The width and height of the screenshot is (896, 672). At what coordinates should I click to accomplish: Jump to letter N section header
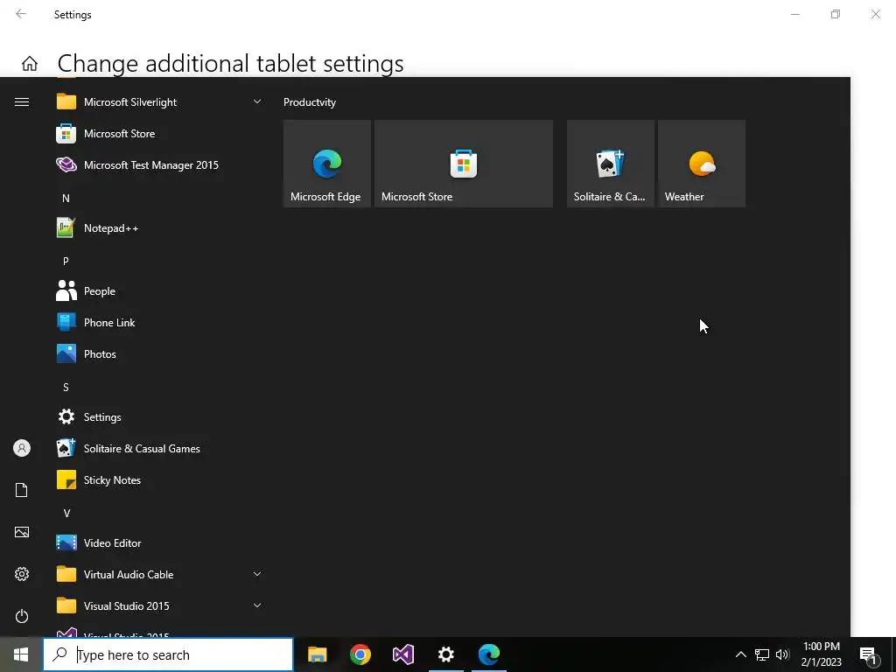click(66, 199)
